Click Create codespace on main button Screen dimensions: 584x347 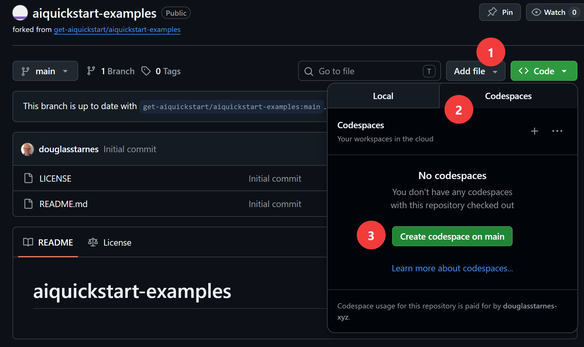pyautogui.click(x=452, y=236)
